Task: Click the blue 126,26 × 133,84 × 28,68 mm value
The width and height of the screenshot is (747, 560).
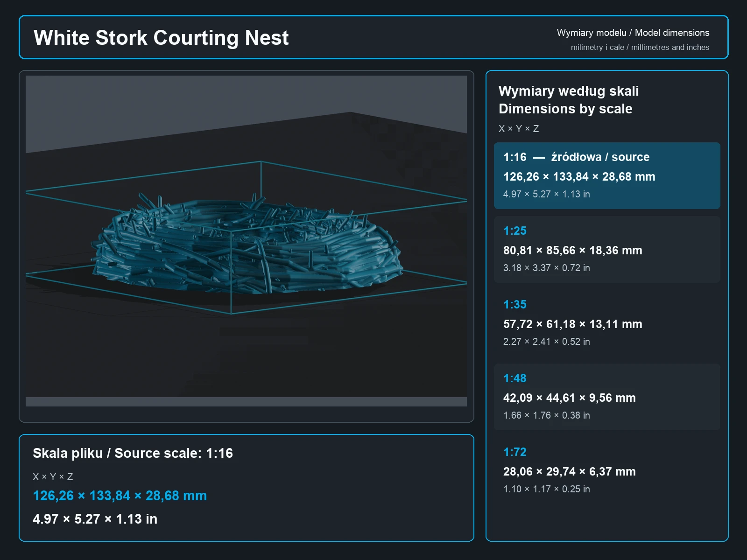Action: (x=120, y=496)
